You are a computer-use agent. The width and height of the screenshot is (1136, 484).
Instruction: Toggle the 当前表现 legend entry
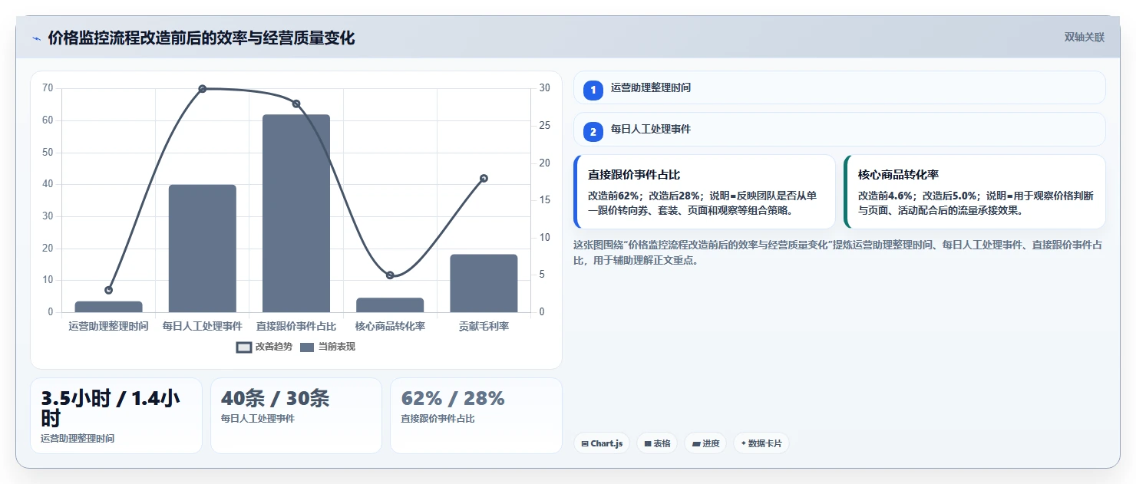(328, 347)
